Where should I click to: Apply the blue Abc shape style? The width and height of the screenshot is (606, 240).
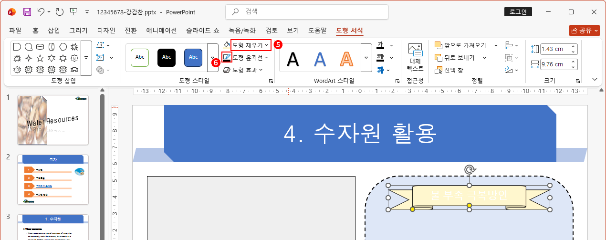(x=193, y=57)
